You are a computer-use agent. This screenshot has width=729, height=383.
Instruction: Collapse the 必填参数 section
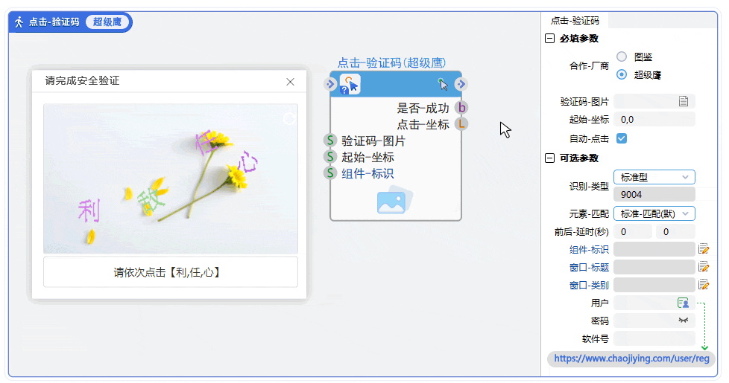pyautogui.click(x=550, y=39)
